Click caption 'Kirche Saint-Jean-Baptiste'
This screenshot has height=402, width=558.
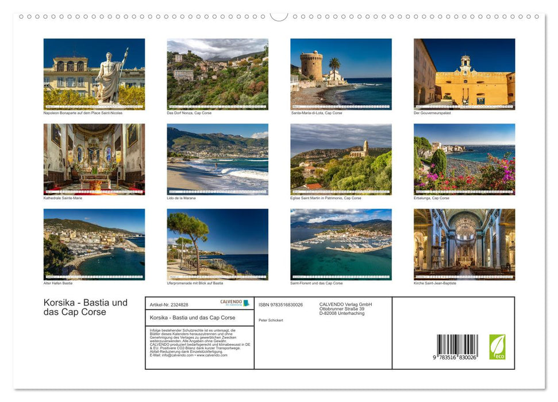pyautogui.click(x=435, y=283)
